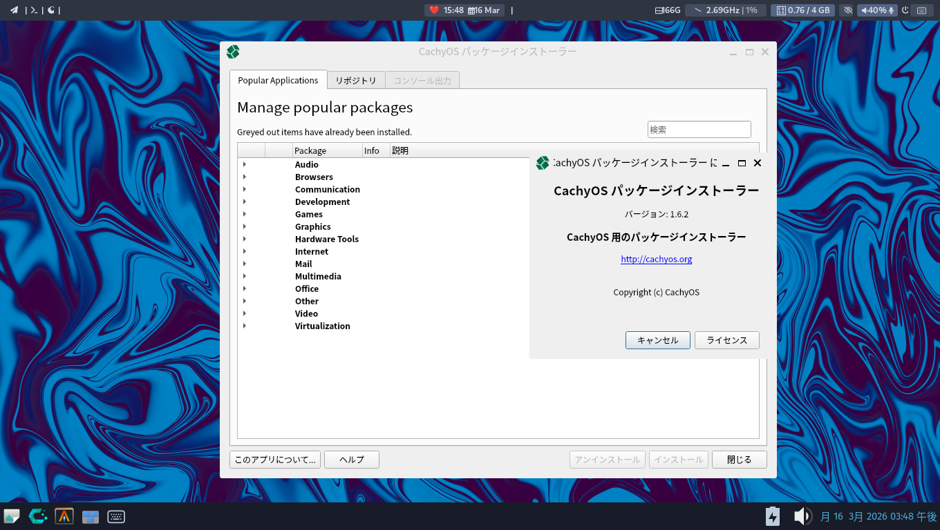Click the red heart icon beside the clock
Viewport: 940px width, 530px height.
[434, 10]
